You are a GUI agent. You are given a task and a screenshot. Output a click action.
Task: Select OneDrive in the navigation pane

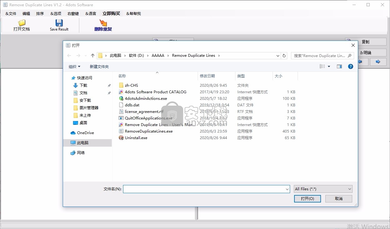point(86,133)
